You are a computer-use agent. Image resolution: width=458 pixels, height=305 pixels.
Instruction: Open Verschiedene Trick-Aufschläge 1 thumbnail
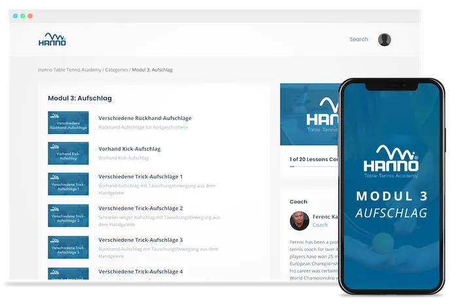tap(68, 184)
